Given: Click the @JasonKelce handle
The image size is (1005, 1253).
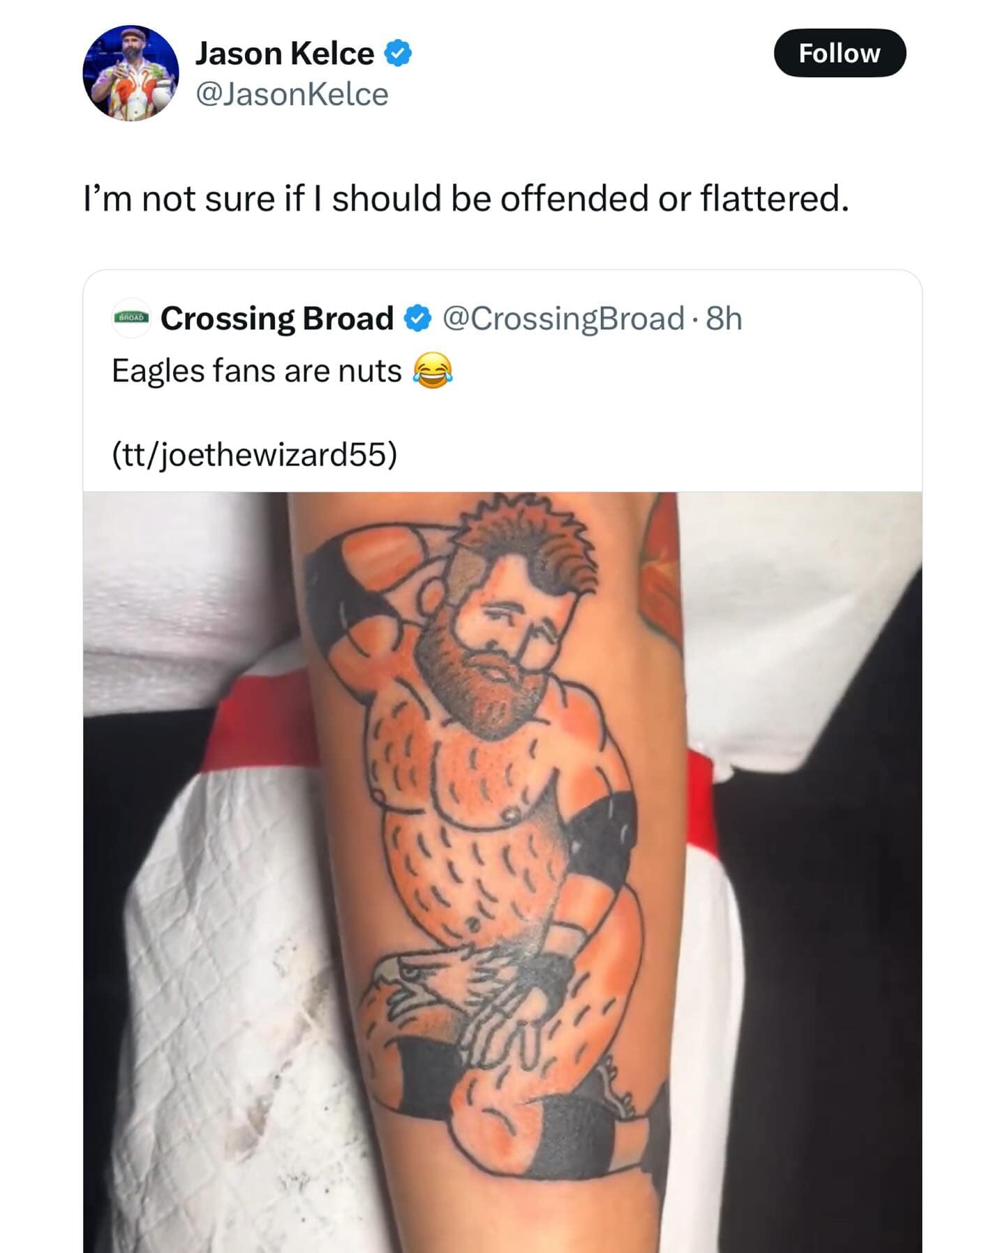Looking at the screenshot, I should point(292,95).
